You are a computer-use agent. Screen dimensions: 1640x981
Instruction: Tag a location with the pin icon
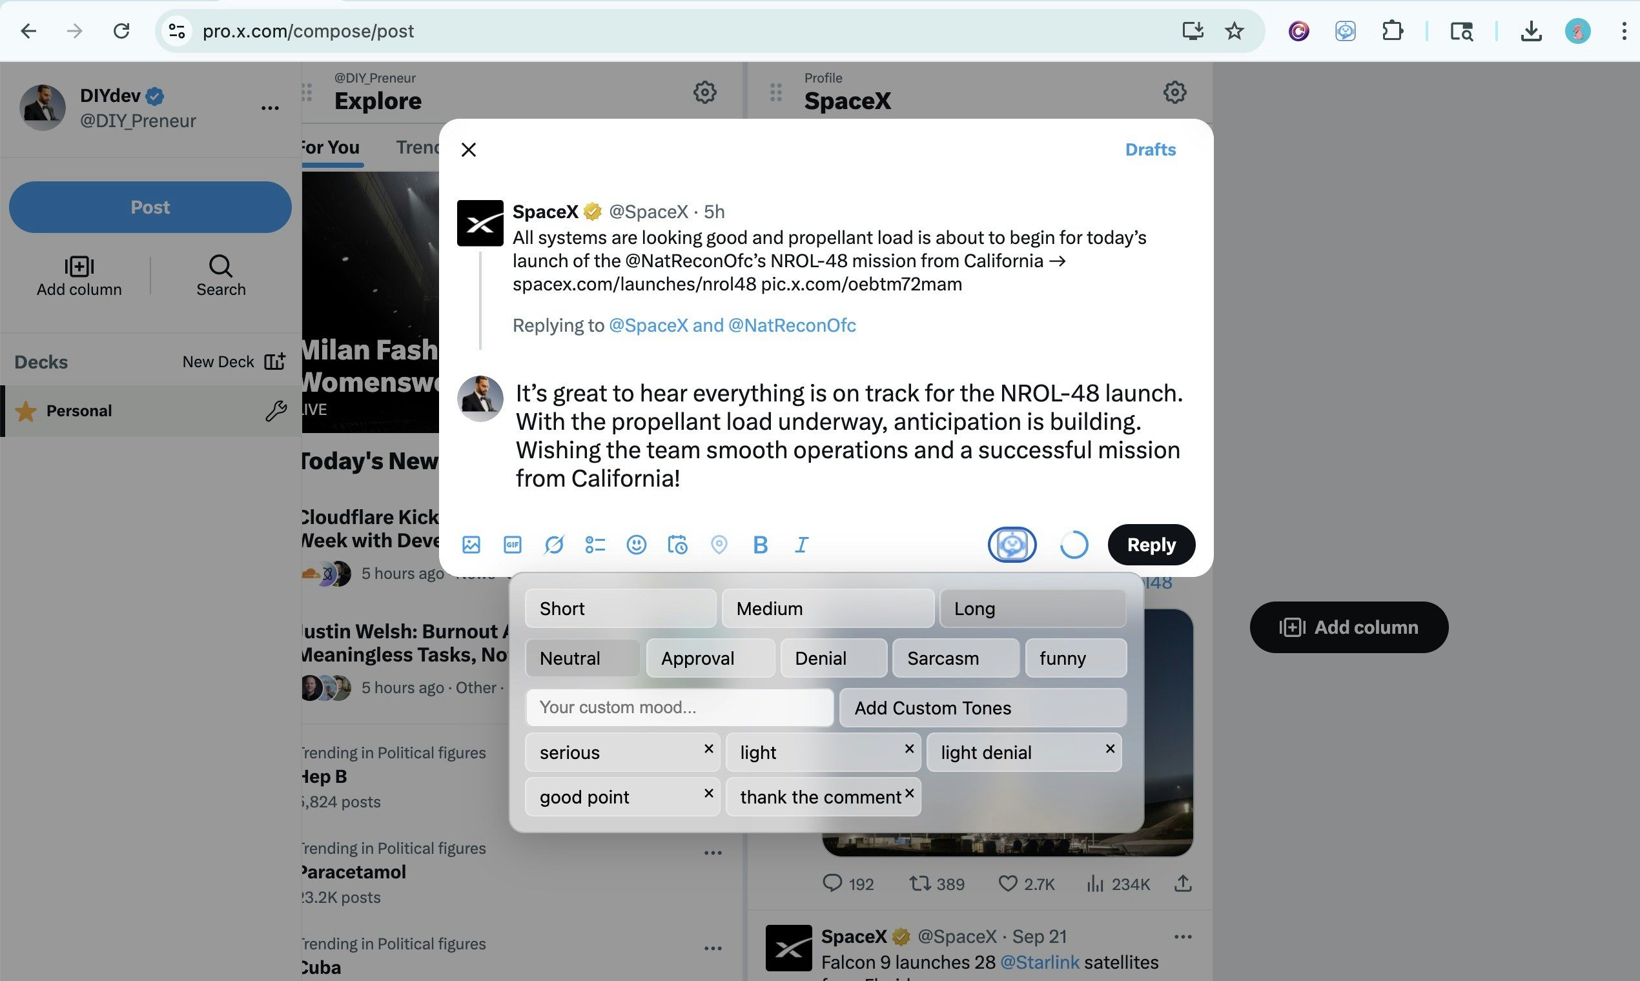(x=719, y=545)
